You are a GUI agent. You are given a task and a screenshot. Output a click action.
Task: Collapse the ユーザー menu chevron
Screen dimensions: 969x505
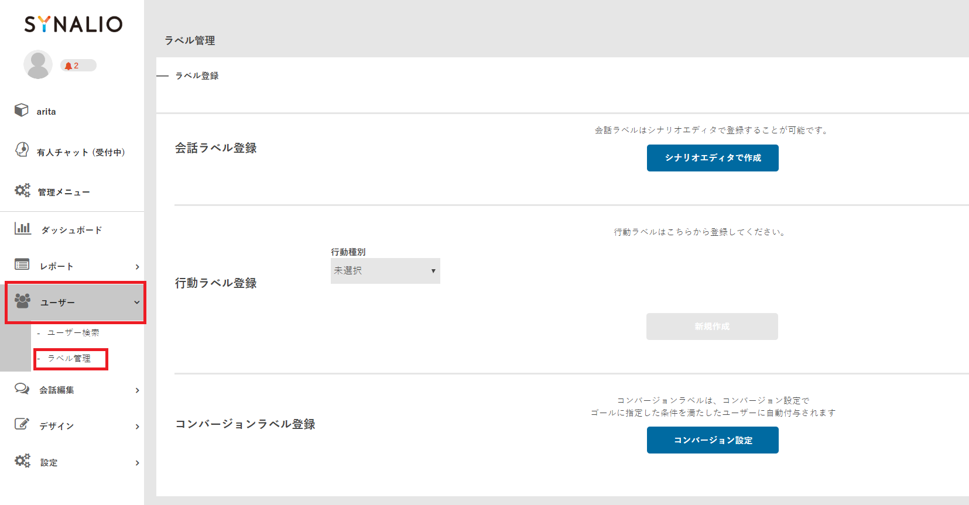click(137, 303)
